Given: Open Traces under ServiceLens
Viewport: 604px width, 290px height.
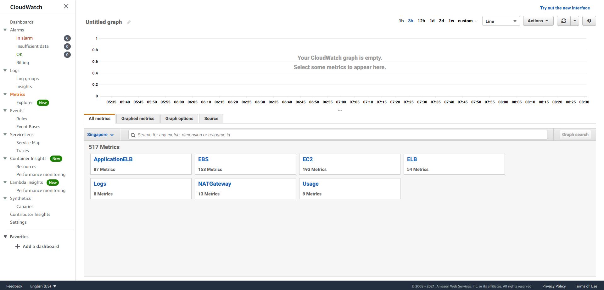Looking at the screenshot, I should [x=23, y=150].
